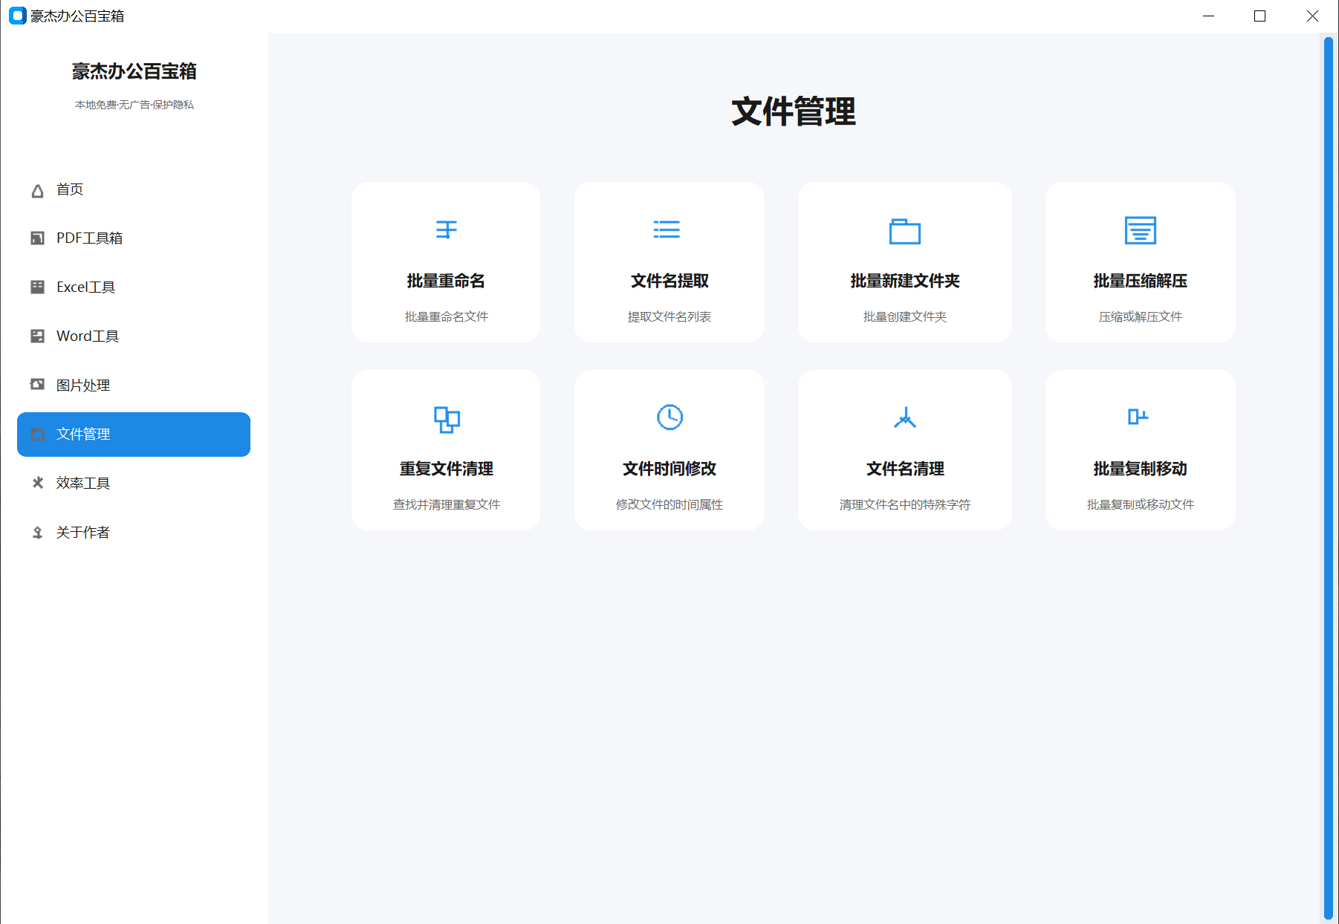This screenshot has height=924, width=1339.
Task: Click the 压缩或解压文件 description text
Action: pyautogui.click(x=1141, y=316)
